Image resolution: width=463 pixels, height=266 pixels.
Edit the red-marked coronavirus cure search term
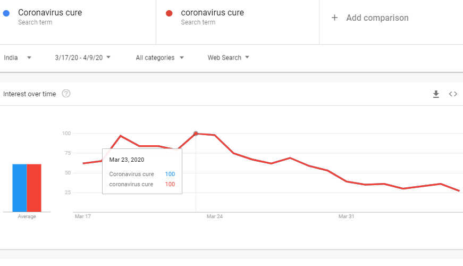point(212,12)
